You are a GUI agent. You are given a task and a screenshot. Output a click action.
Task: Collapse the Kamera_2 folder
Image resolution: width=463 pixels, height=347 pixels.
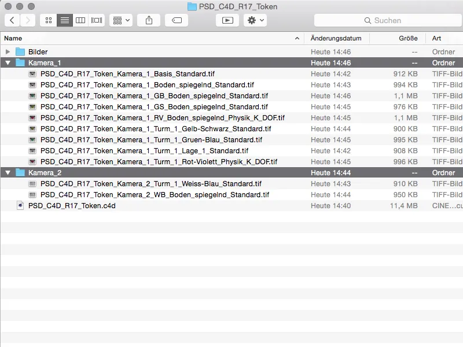pyautogui.click(x=8, y=172)
